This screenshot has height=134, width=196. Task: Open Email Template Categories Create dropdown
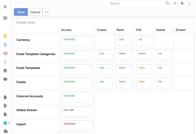coord(105,55)
